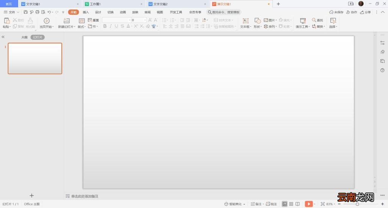Image resolution: width=388 pixels, height=208 pixels.
Task: Click Find (查找) in ribbon
Action: [x=318, y=20]
